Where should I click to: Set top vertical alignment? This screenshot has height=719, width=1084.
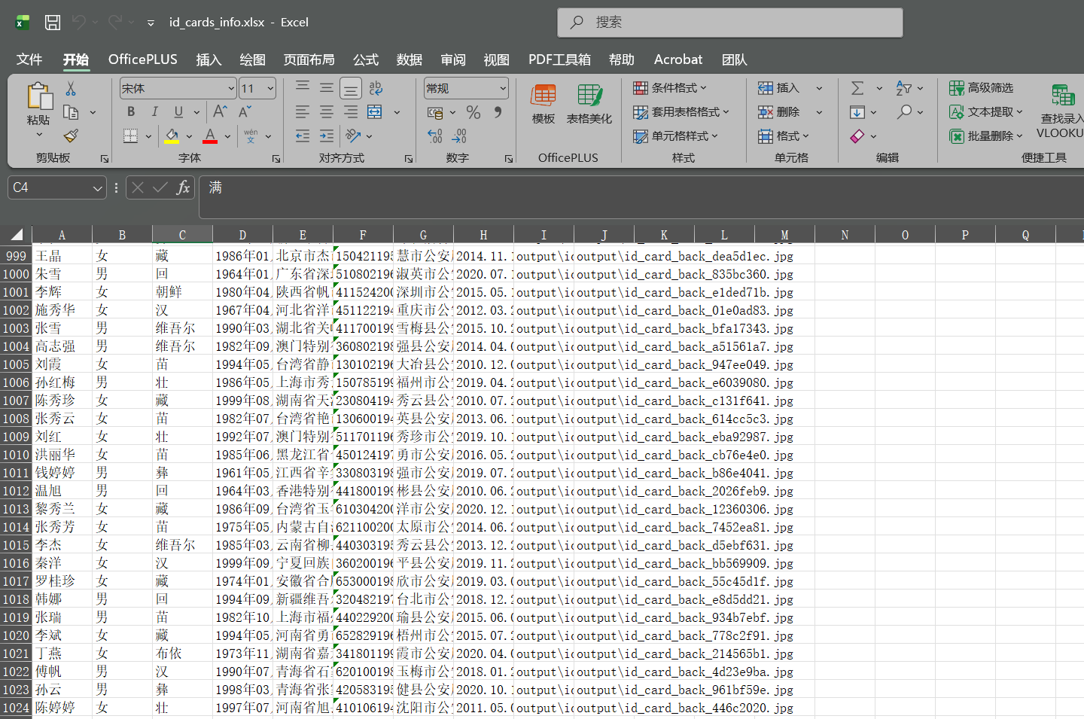[x=303, y=88]
